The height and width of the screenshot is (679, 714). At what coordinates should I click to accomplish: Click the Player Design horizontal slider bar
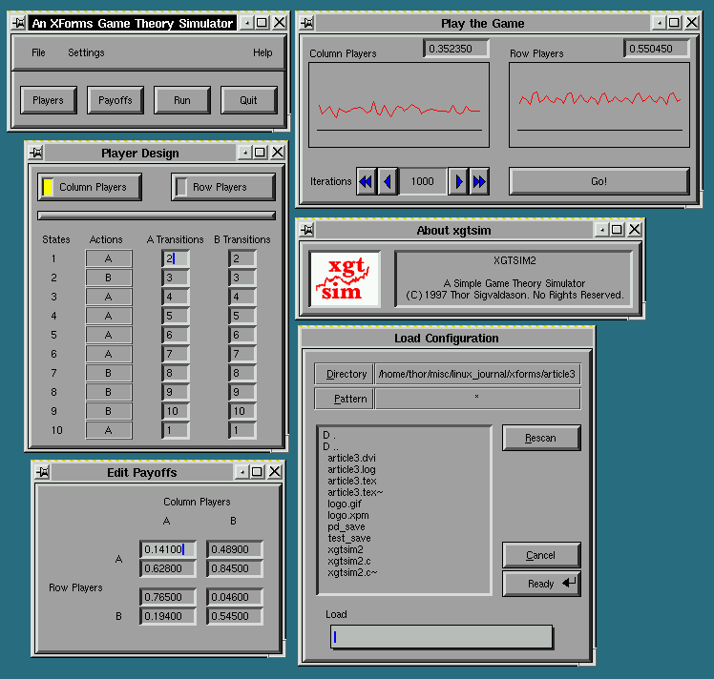click(156, 216)
